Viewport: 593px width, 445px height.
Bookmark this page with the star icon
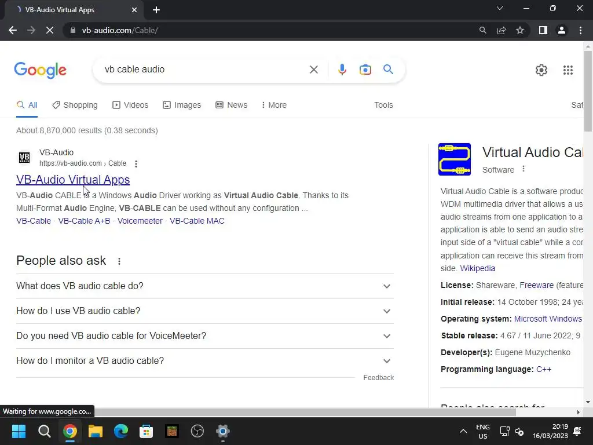tap(520, 30)
